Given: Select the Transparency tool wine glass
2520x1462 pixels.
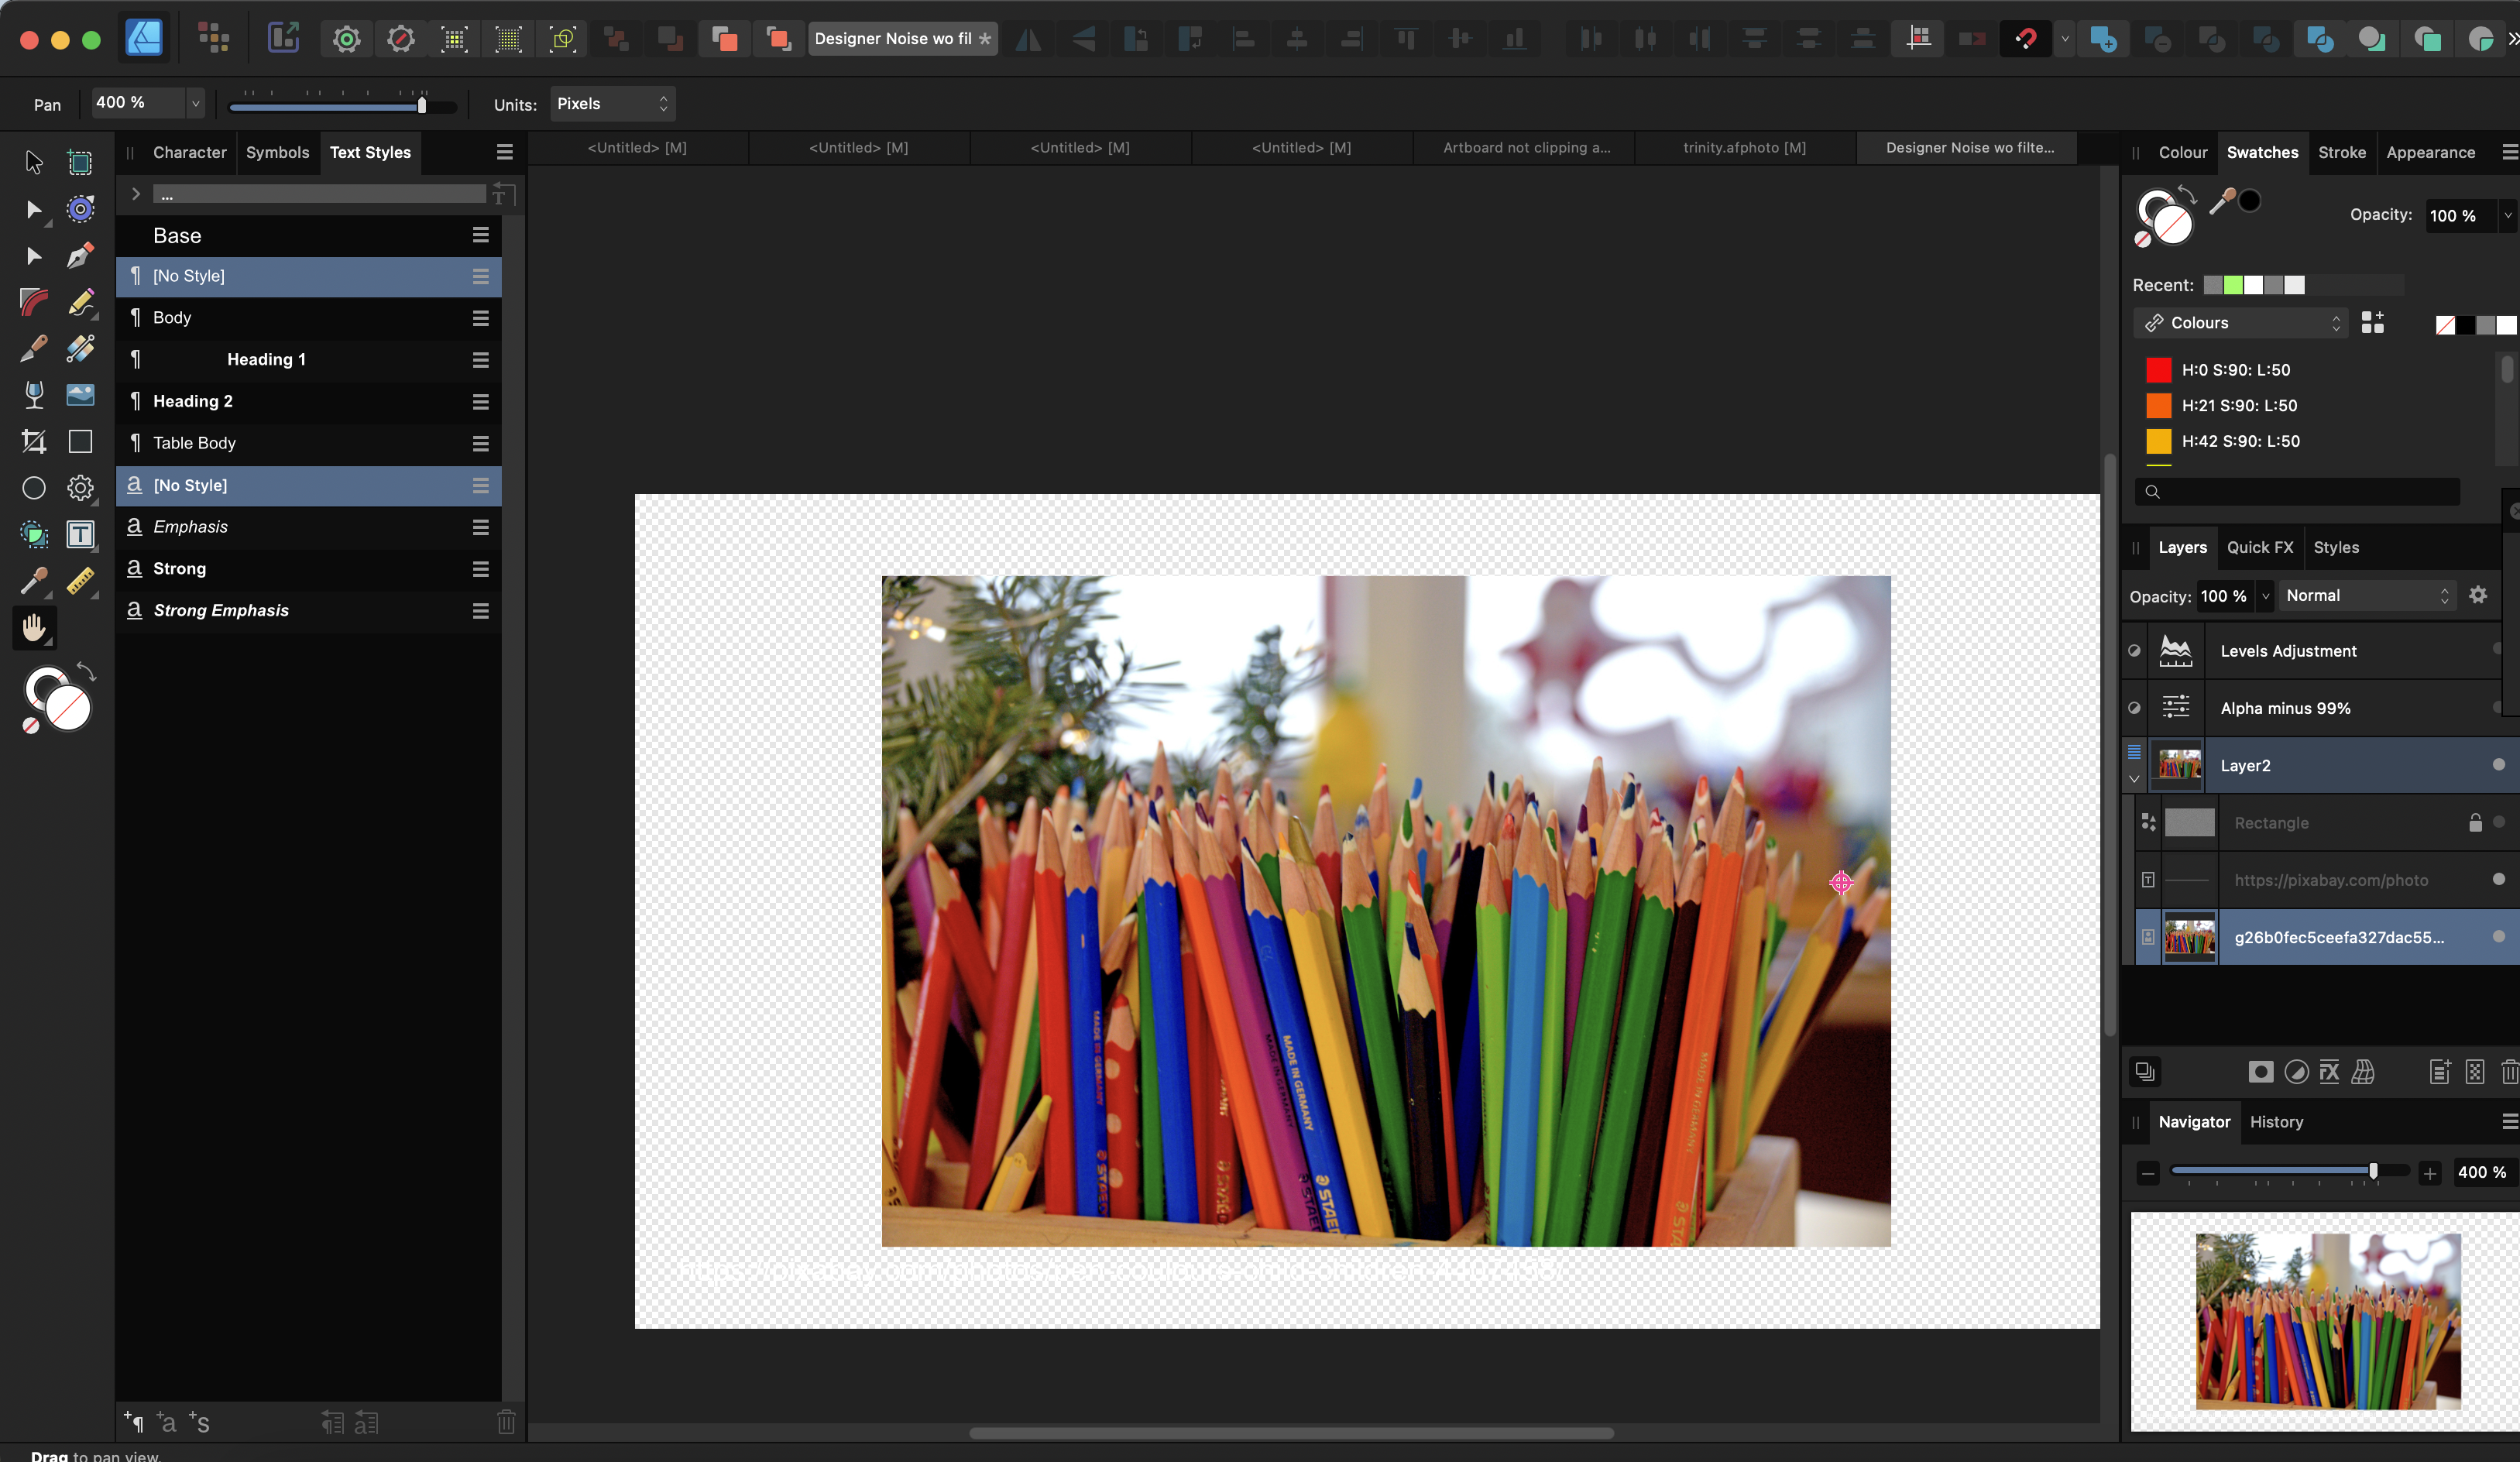Looking at the screenshot, I should [34, 395].
